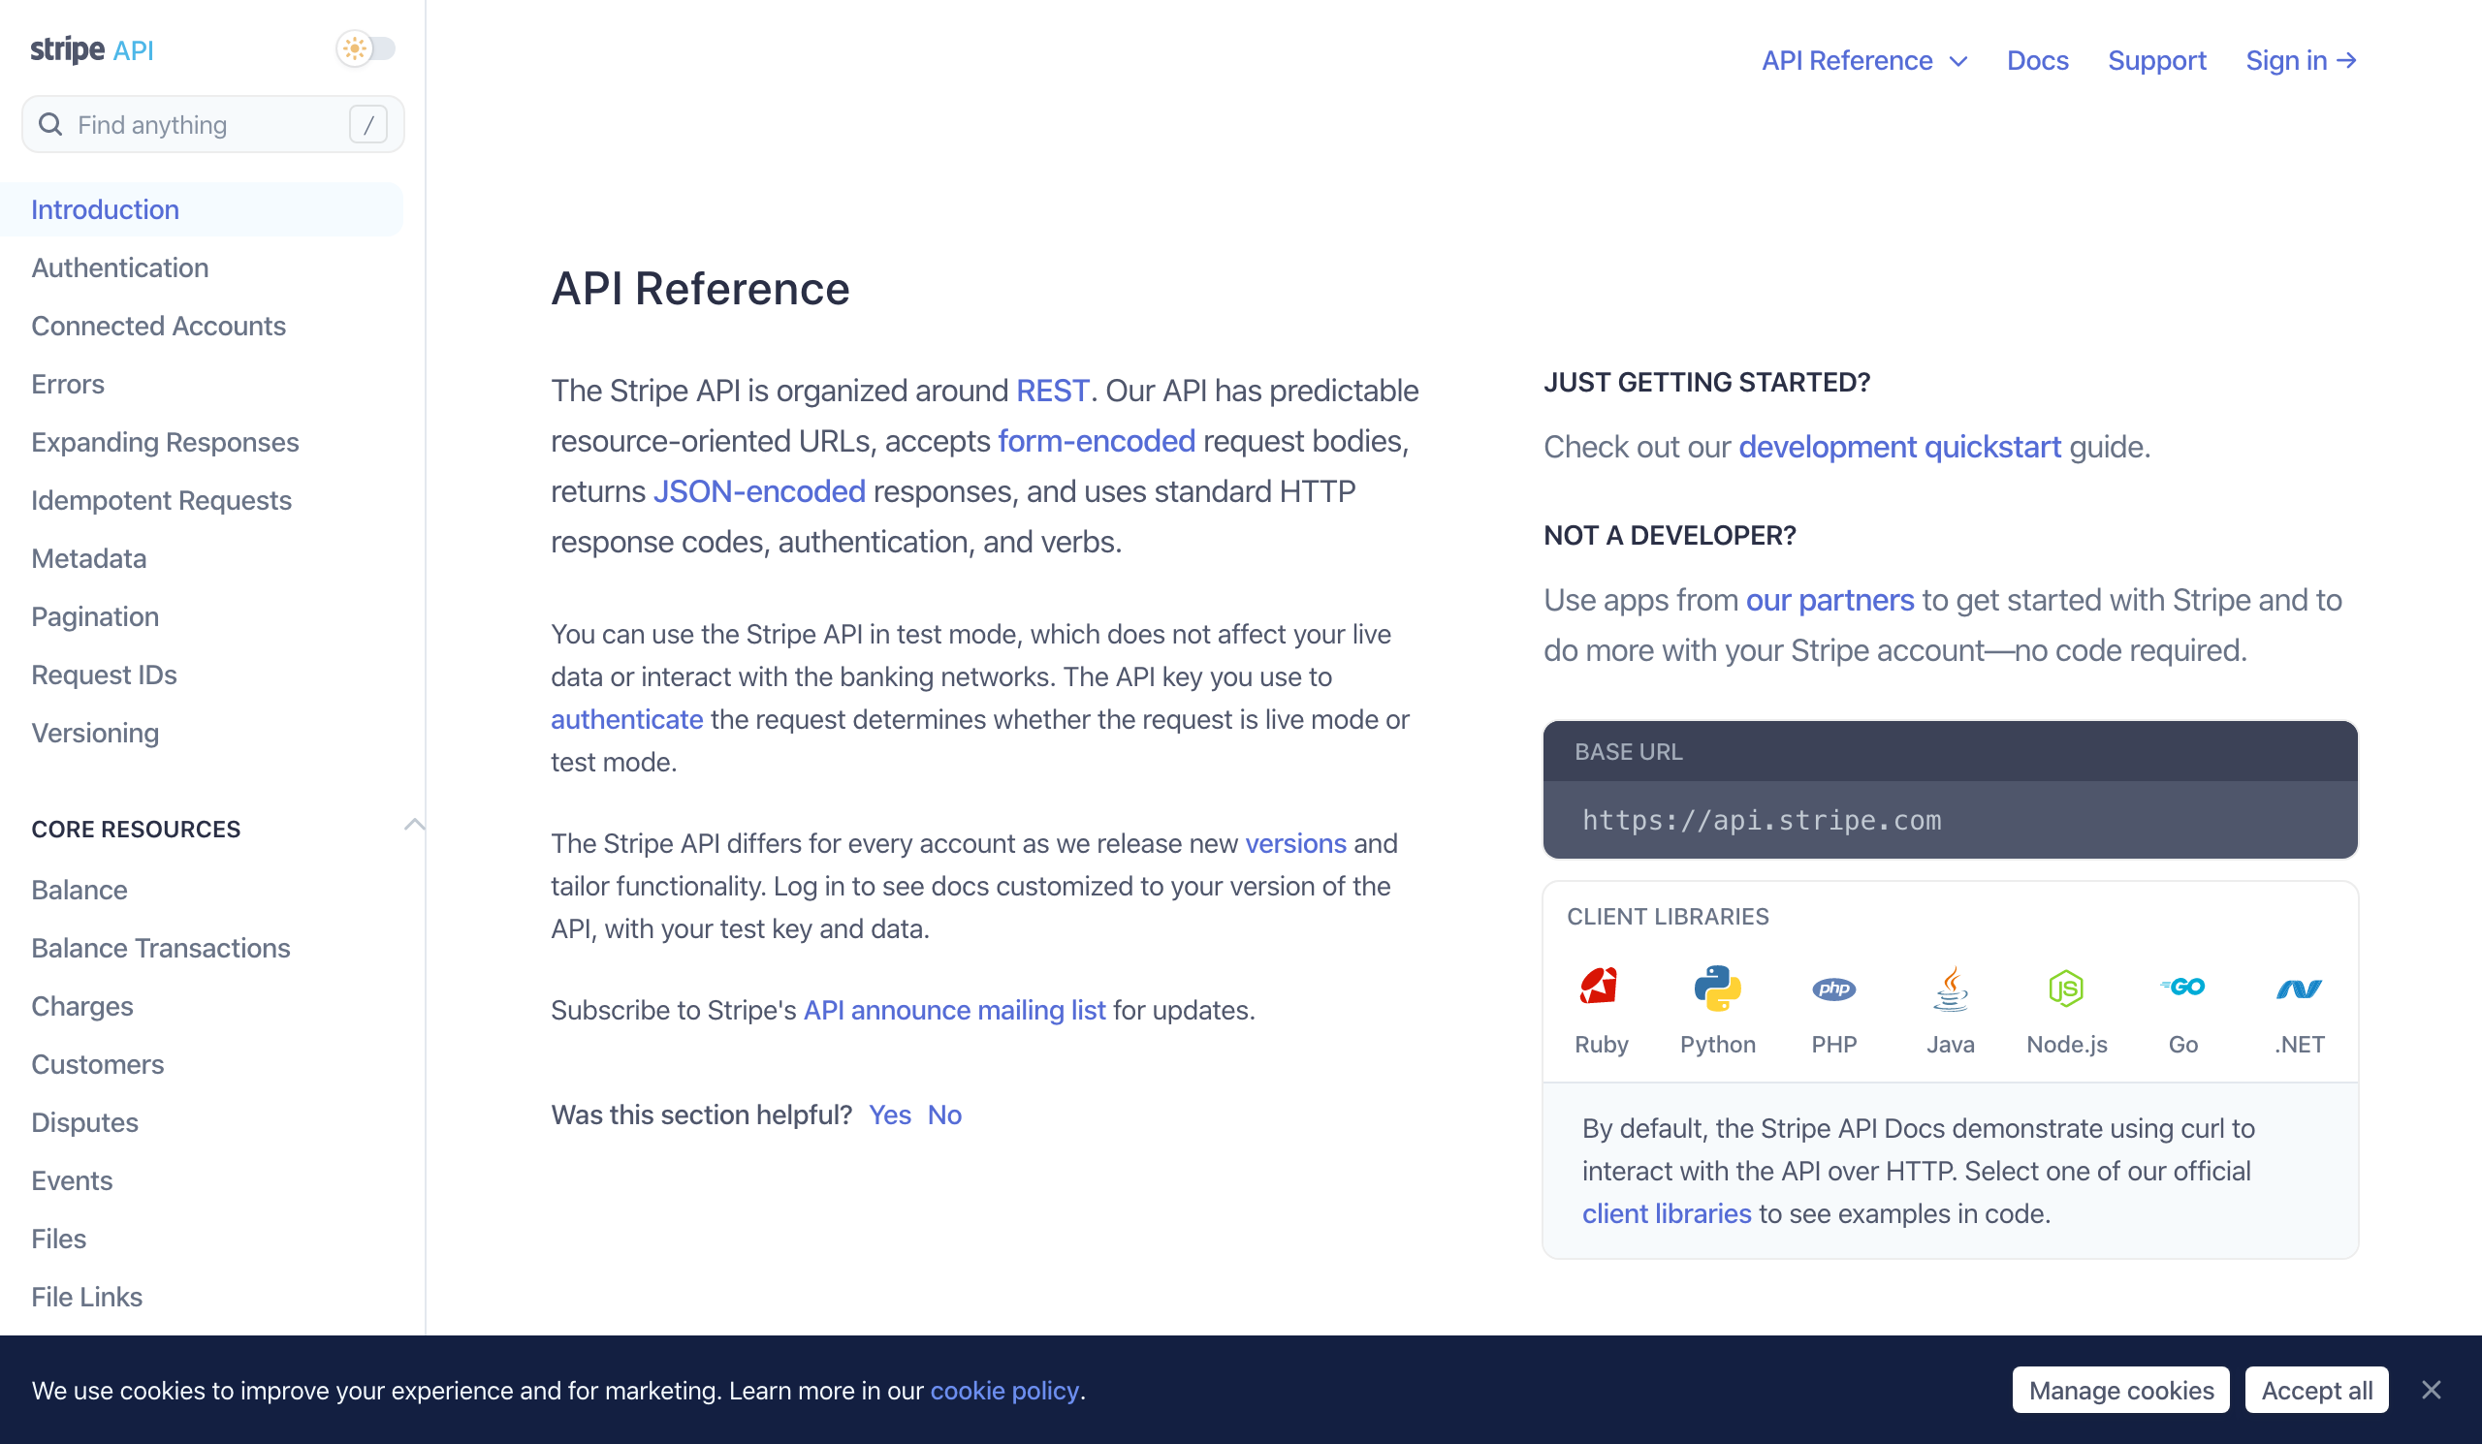Image resolution: width=2482 pixels, height=1444 pixels.
Task: Select the Ruby client library icon
Action: point(1601,989)
